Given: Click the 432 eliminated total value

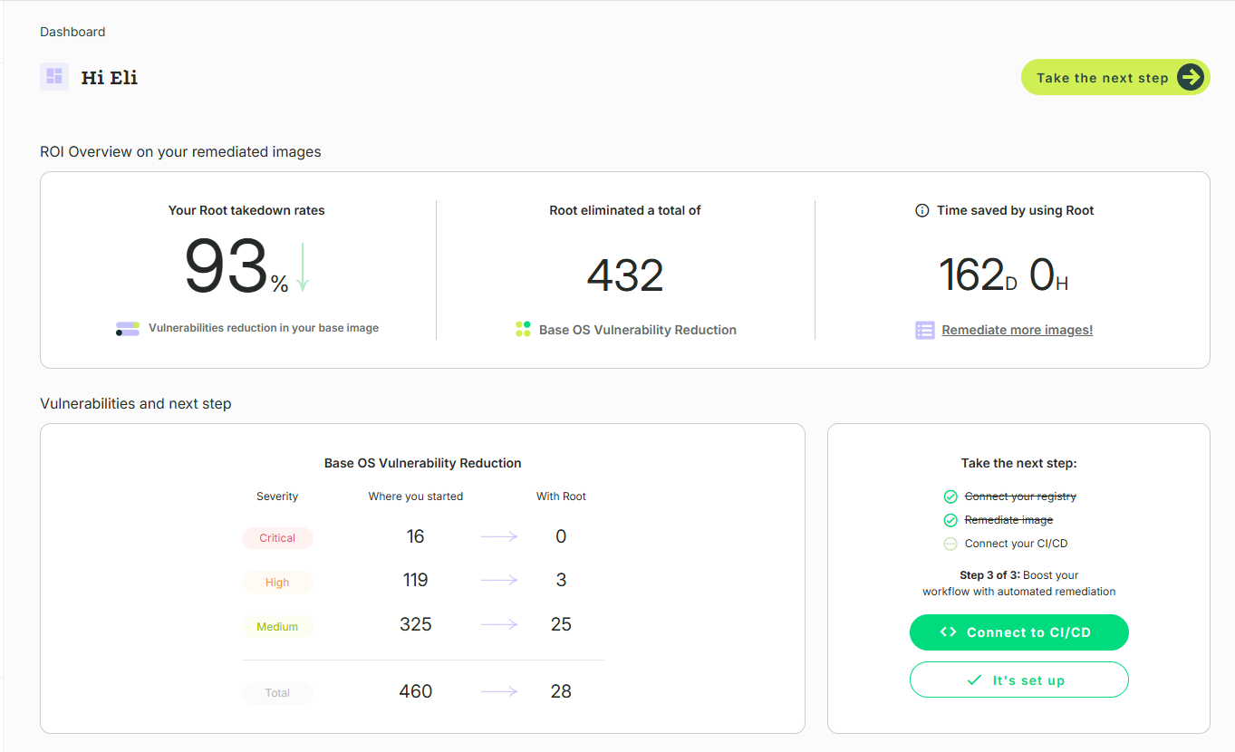Looking at the screenshot, I should click(625, 275).
